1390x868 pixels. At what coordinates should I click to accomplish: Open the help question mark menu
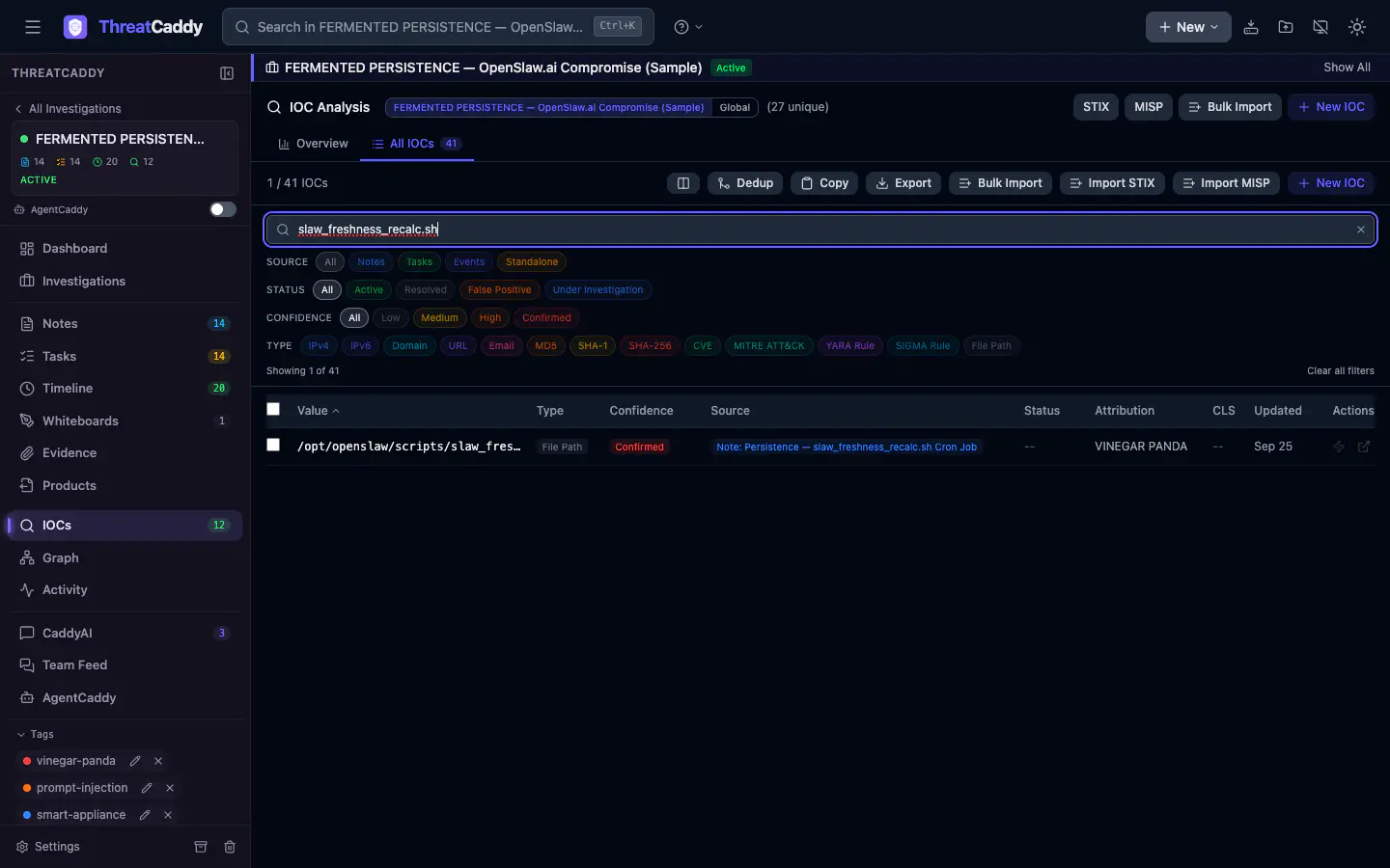click(x=688, y=27)
